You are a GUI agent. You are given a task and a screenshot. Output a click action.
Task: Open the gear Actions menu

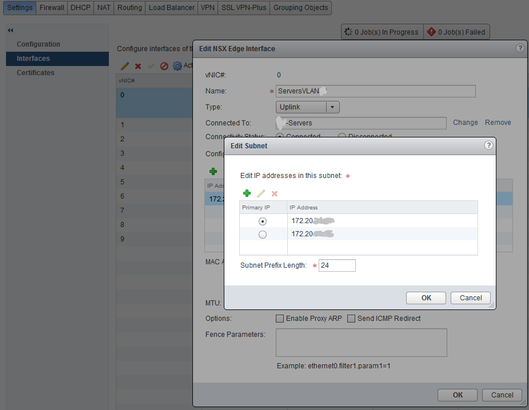coord(177,66)
